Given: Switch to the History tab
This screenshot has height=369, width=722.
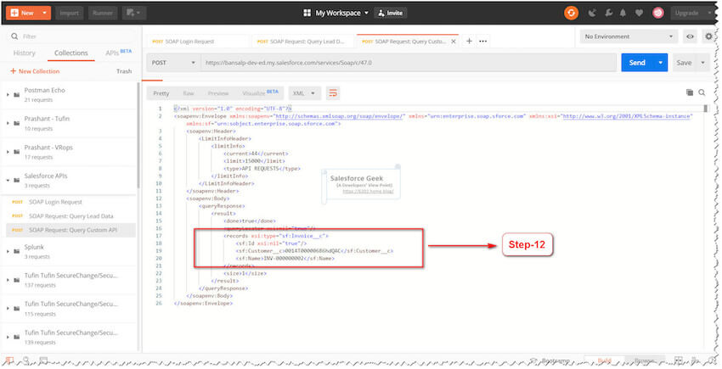Looking at the screenshot, I should tap(24, 53).
